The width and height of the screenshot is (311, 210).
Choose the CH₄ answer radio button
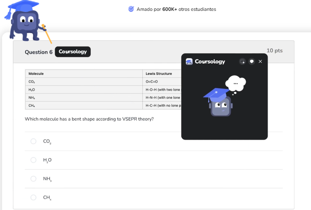33,197
